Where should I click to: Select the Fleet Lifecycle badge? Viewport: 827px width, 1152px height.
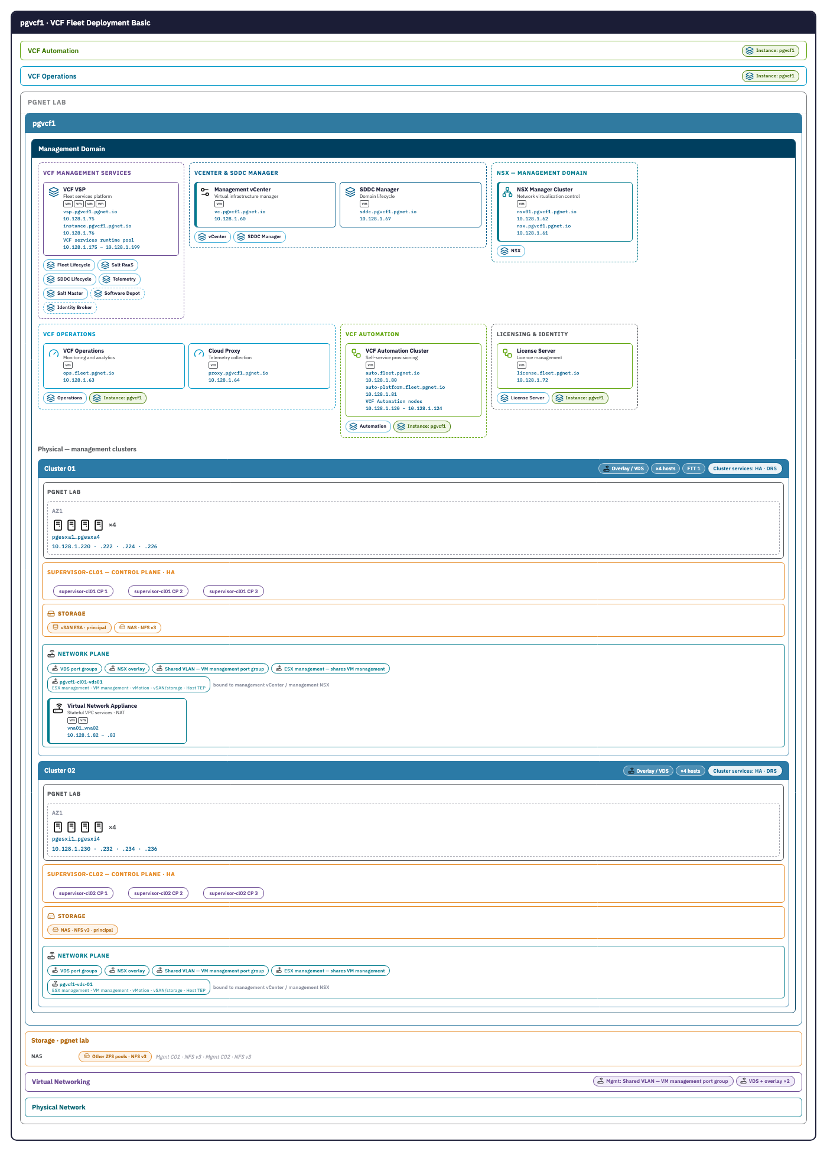click(x=69, y=265)
